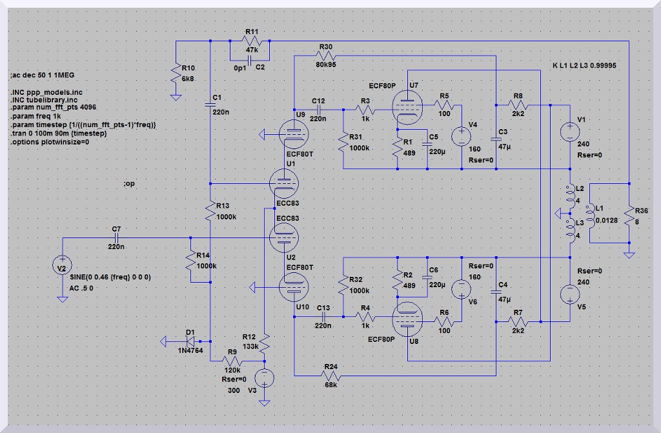Click the D1 1N4764 diode symbol

pyautogui.click(x=190, y=341)
